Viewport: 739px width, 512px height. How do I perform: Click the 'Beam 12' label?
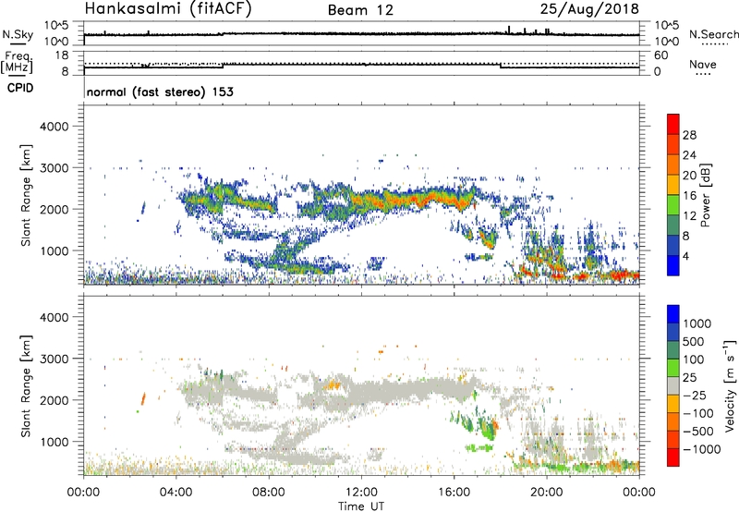[x=360, y=10]
